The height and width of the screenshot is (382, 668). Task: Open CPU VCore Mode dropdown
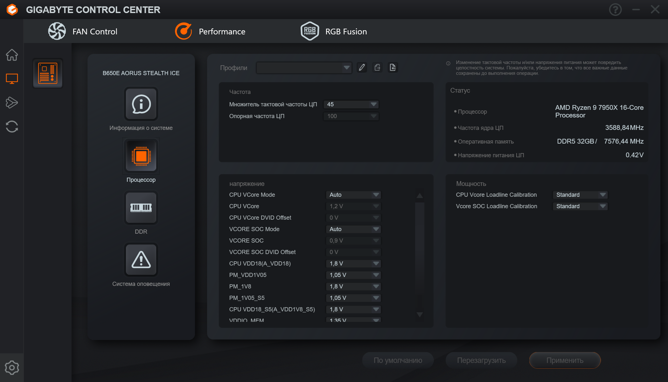[353, 195]
